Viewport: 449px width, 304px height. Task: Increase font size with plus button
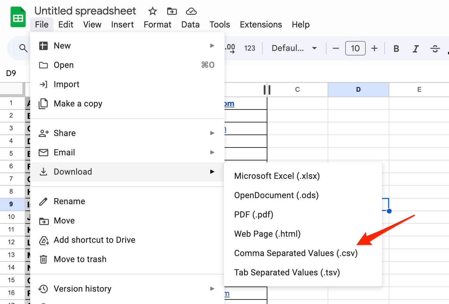click(x=374, y=48)
